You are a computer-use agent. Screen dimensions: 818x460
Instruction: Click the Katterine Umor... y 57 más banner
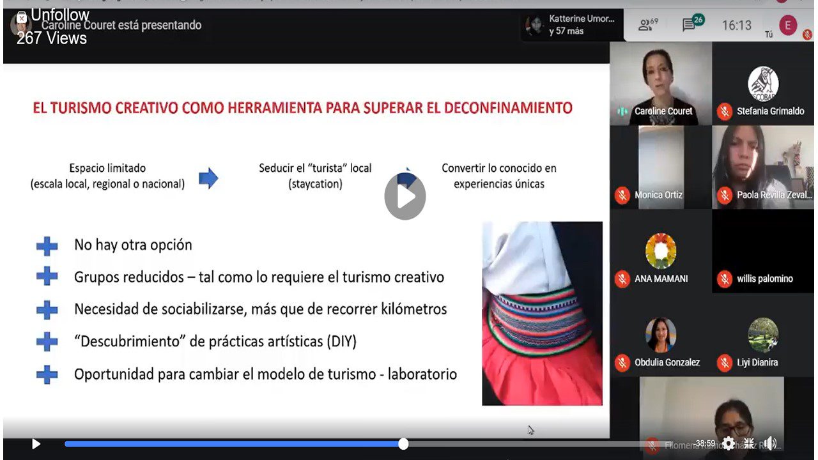pyautogui.click(x=570, y=25)
